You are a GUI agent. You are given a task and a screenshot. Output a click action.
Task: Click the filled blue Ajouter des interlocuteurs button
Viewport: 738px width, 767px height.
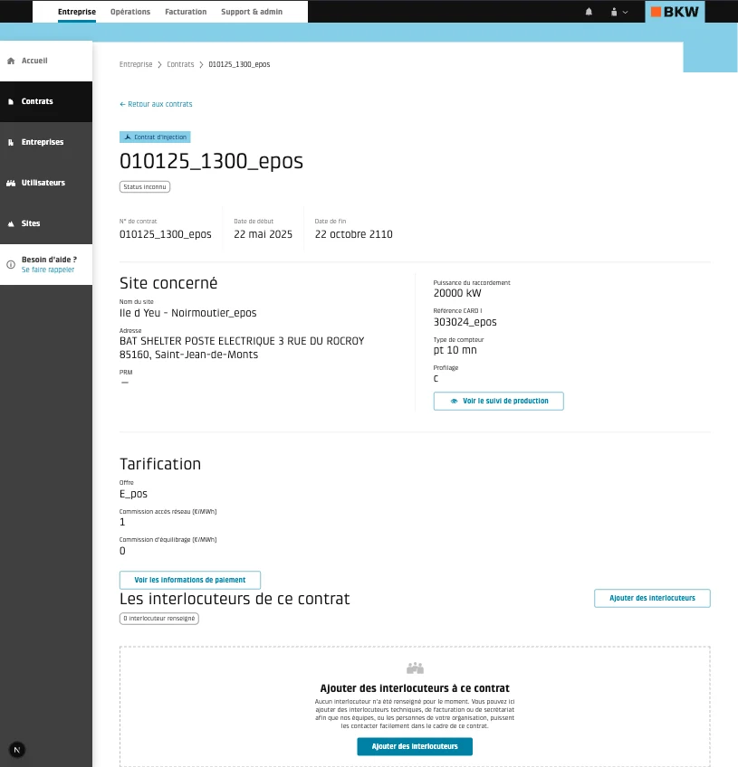point(415,746)
